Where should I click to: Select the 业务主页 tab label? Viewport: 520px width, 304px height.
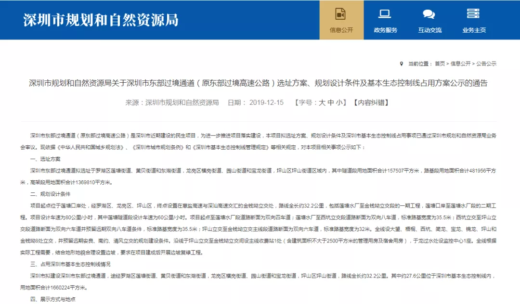coord(474,30)
